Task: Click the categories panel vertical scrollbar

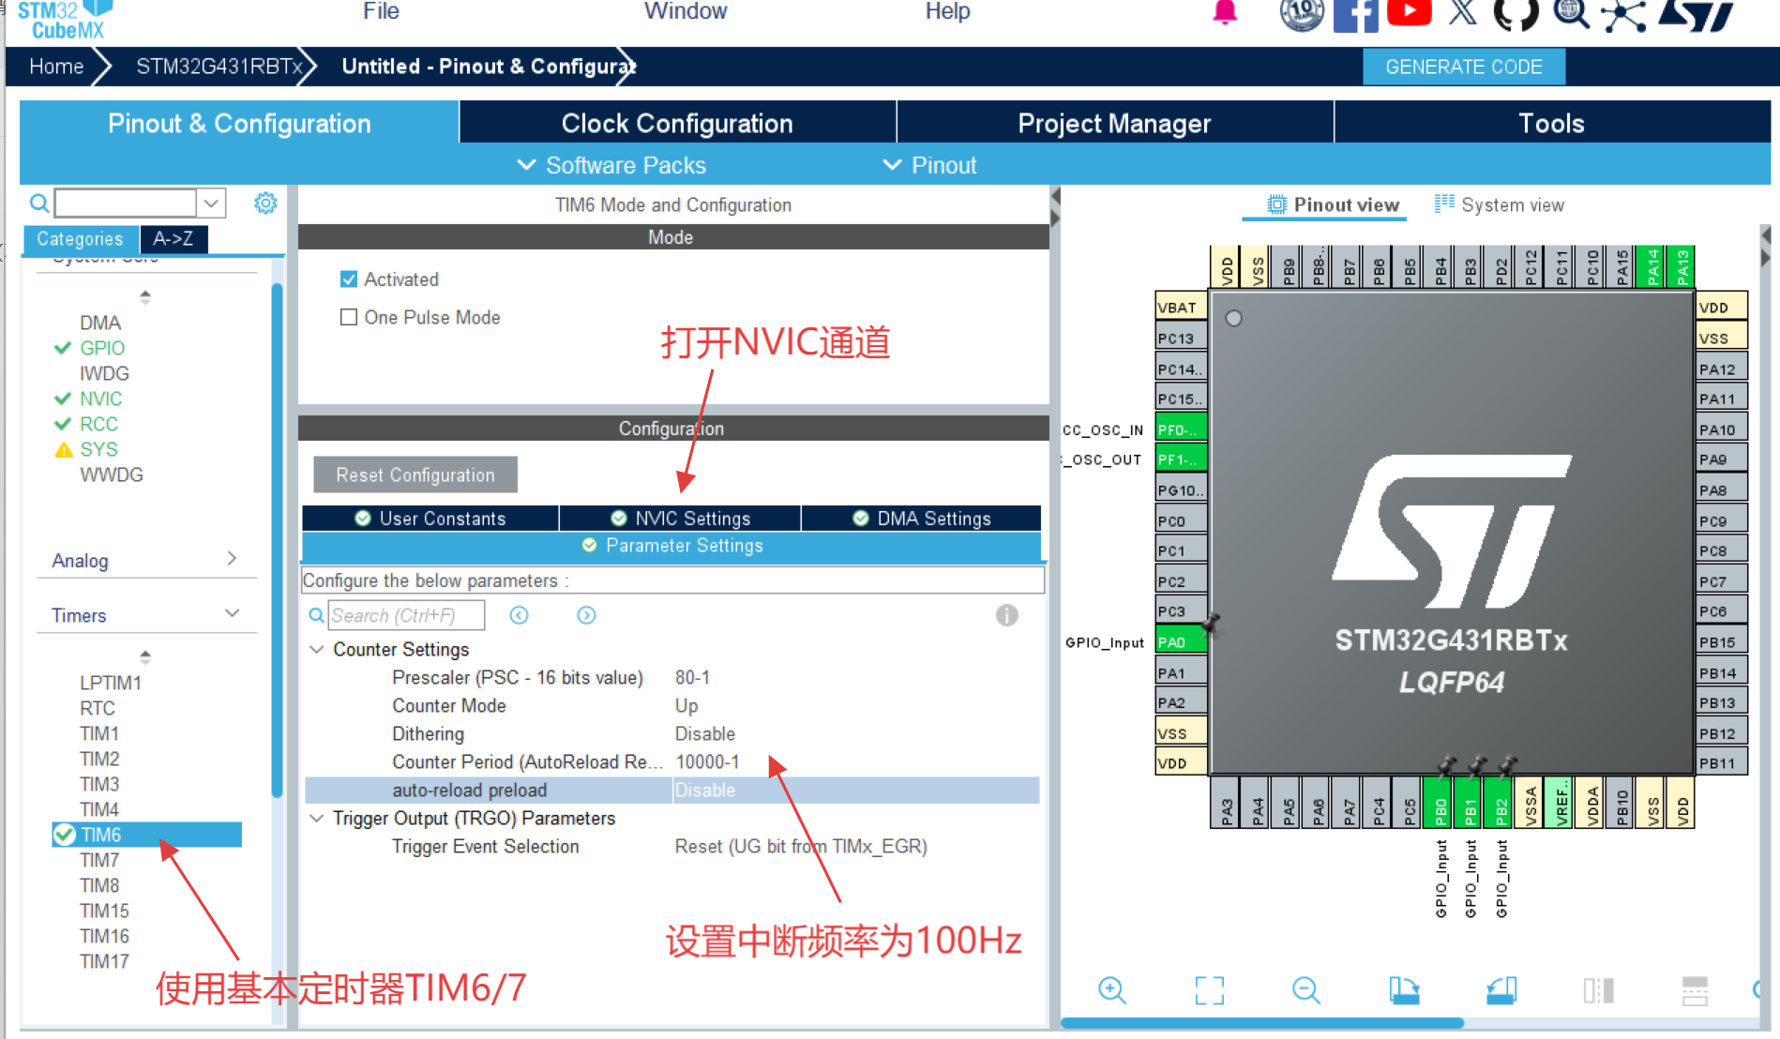Action: pyautogui.click(x=278, y=539)
